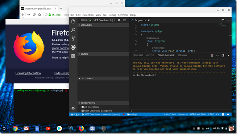The image size is (237, 134).
Task: Go back in Firefox window
Action: (23, 14)
